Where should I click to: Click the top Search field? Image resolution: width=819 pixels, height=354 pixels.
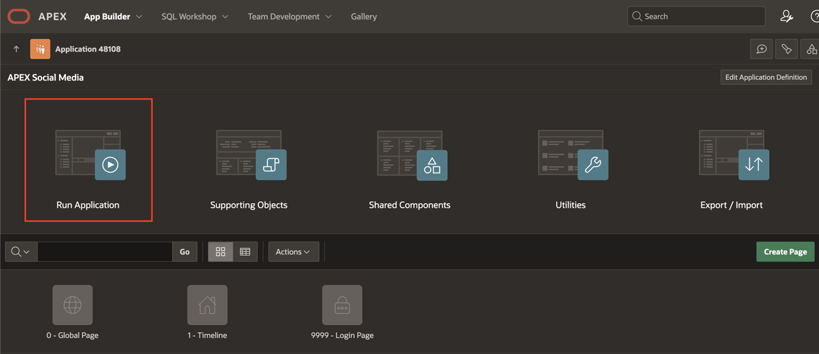point(696,17)
